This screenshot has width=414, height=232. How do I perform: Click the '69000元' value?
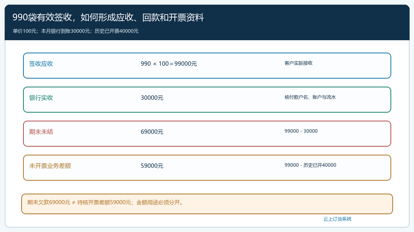coord(152,132)
